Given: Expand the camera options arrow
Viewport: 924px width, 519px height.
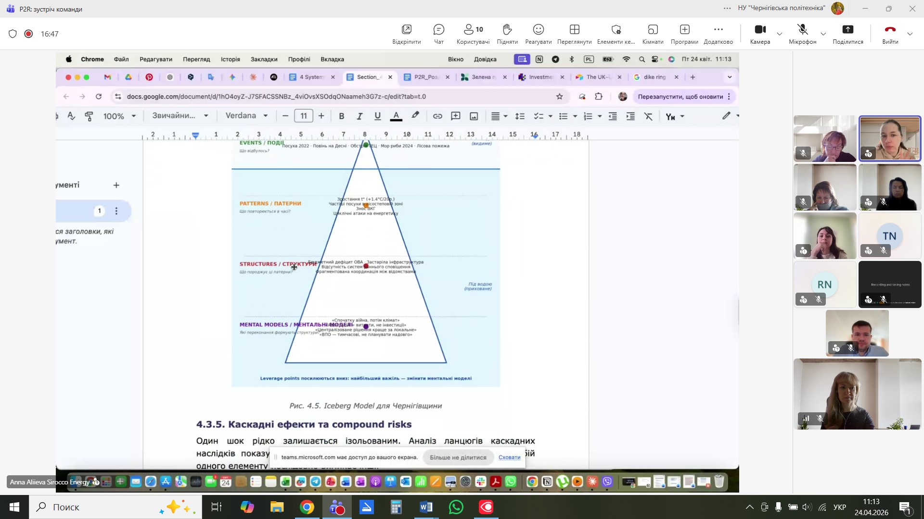Looking at the screenshot, I should point(780,34).
